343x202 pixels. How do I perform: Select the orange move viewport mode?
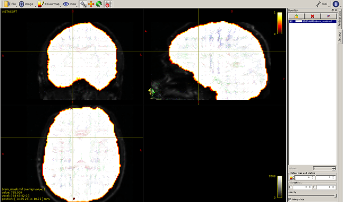click(x=91, y=4)
